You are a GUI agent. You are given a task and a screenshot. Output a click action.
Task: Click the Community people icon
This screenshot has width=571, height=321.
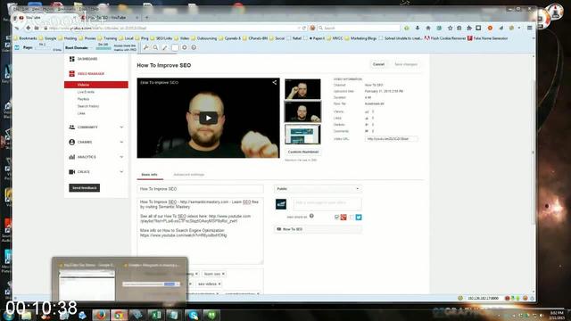click(71, 127)
